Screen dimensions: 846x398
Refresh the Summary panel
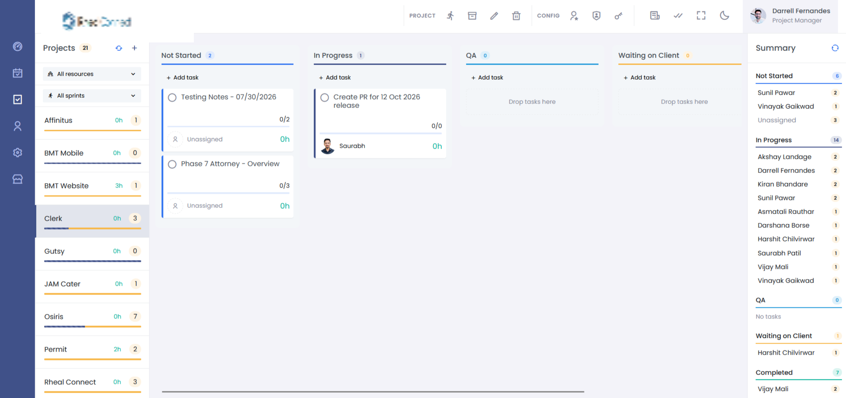pyautogui.click(x=835, y=48)
